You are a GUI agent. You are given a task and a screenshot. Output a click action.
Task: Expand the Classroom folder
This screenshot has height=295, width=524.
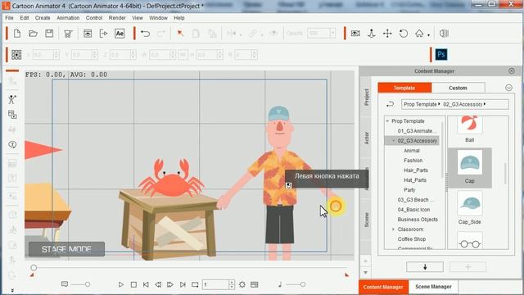pyautogui.click(x=393, y=229)
